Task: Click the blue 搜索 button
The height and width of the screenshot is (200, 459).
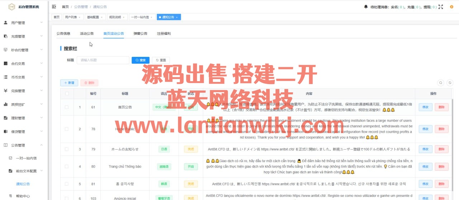Action: click(x=141, y=60)
